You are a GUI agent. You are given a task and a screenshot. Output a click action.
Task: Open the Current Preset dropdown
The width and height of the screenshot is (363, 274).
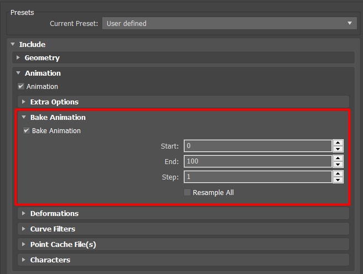229,23
